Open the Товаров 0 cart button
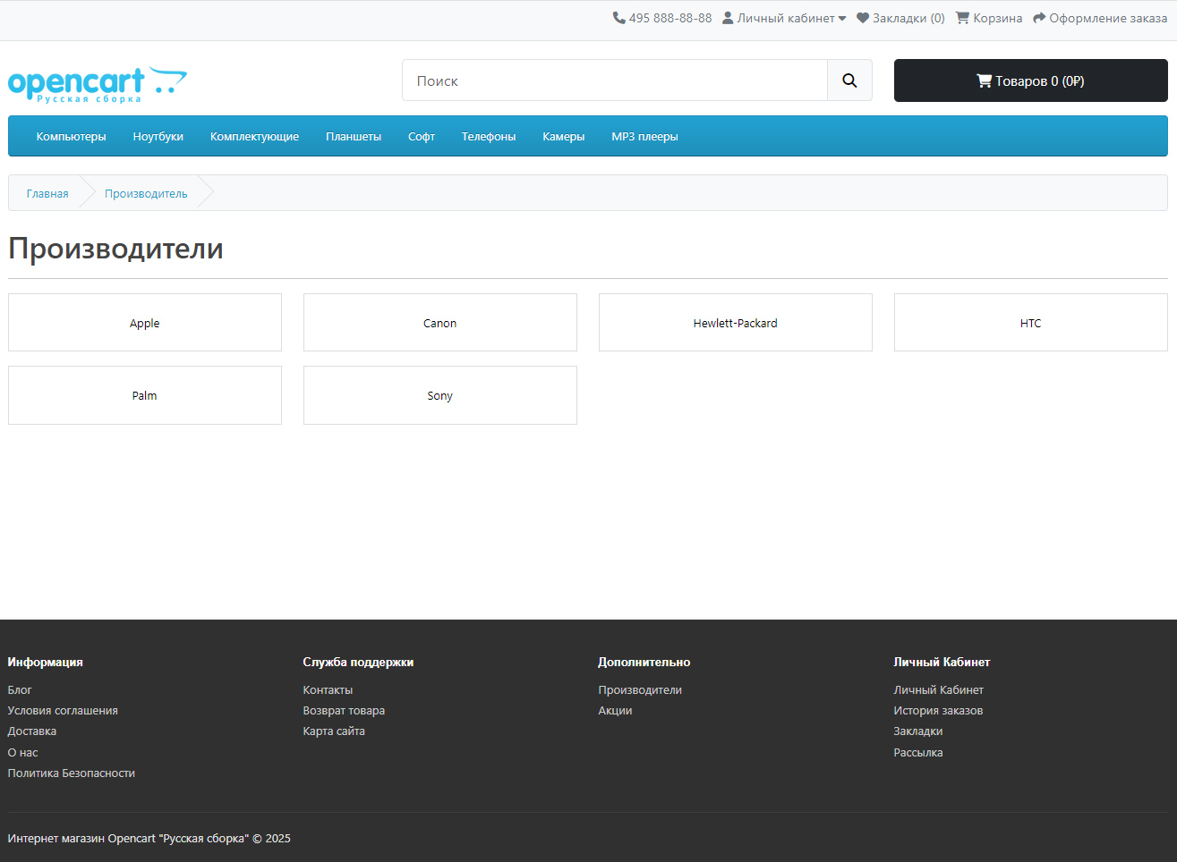The height and width of the screenshot is (862, 1177). coord(1030,80)
